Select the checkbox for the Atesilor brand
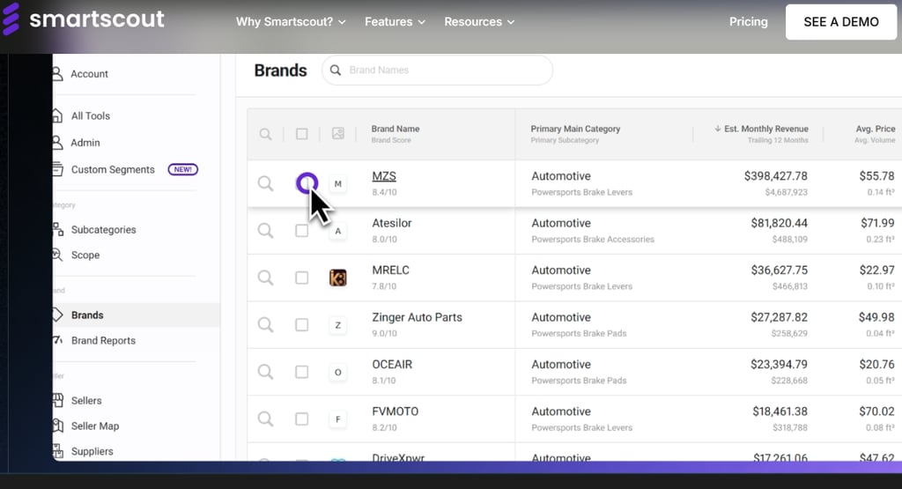This screenshot has width=902, height=489. (301, 231)
